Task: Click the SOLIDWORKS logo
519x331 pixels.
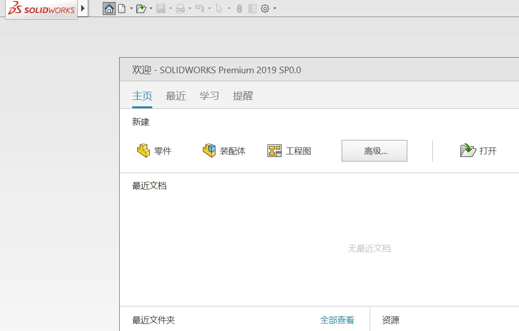Action: coord(42,9)
